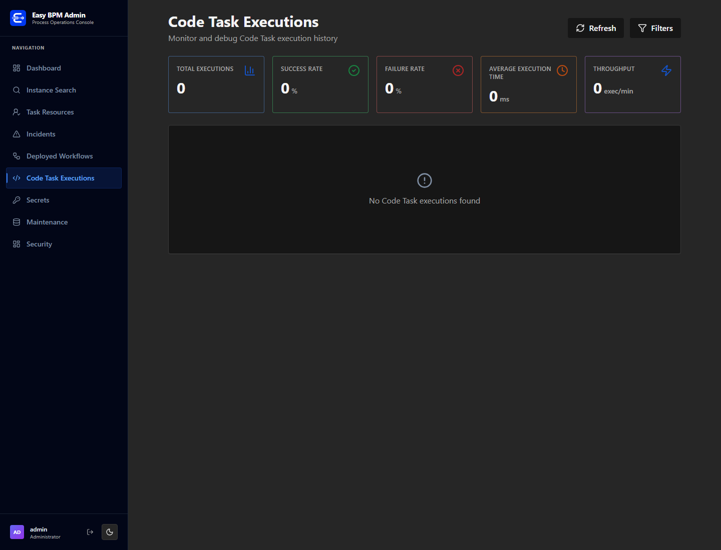The image size is (721, 550).
Task: Click the lightning bolt icon on Throughput
Action: (x=666, y=70)
